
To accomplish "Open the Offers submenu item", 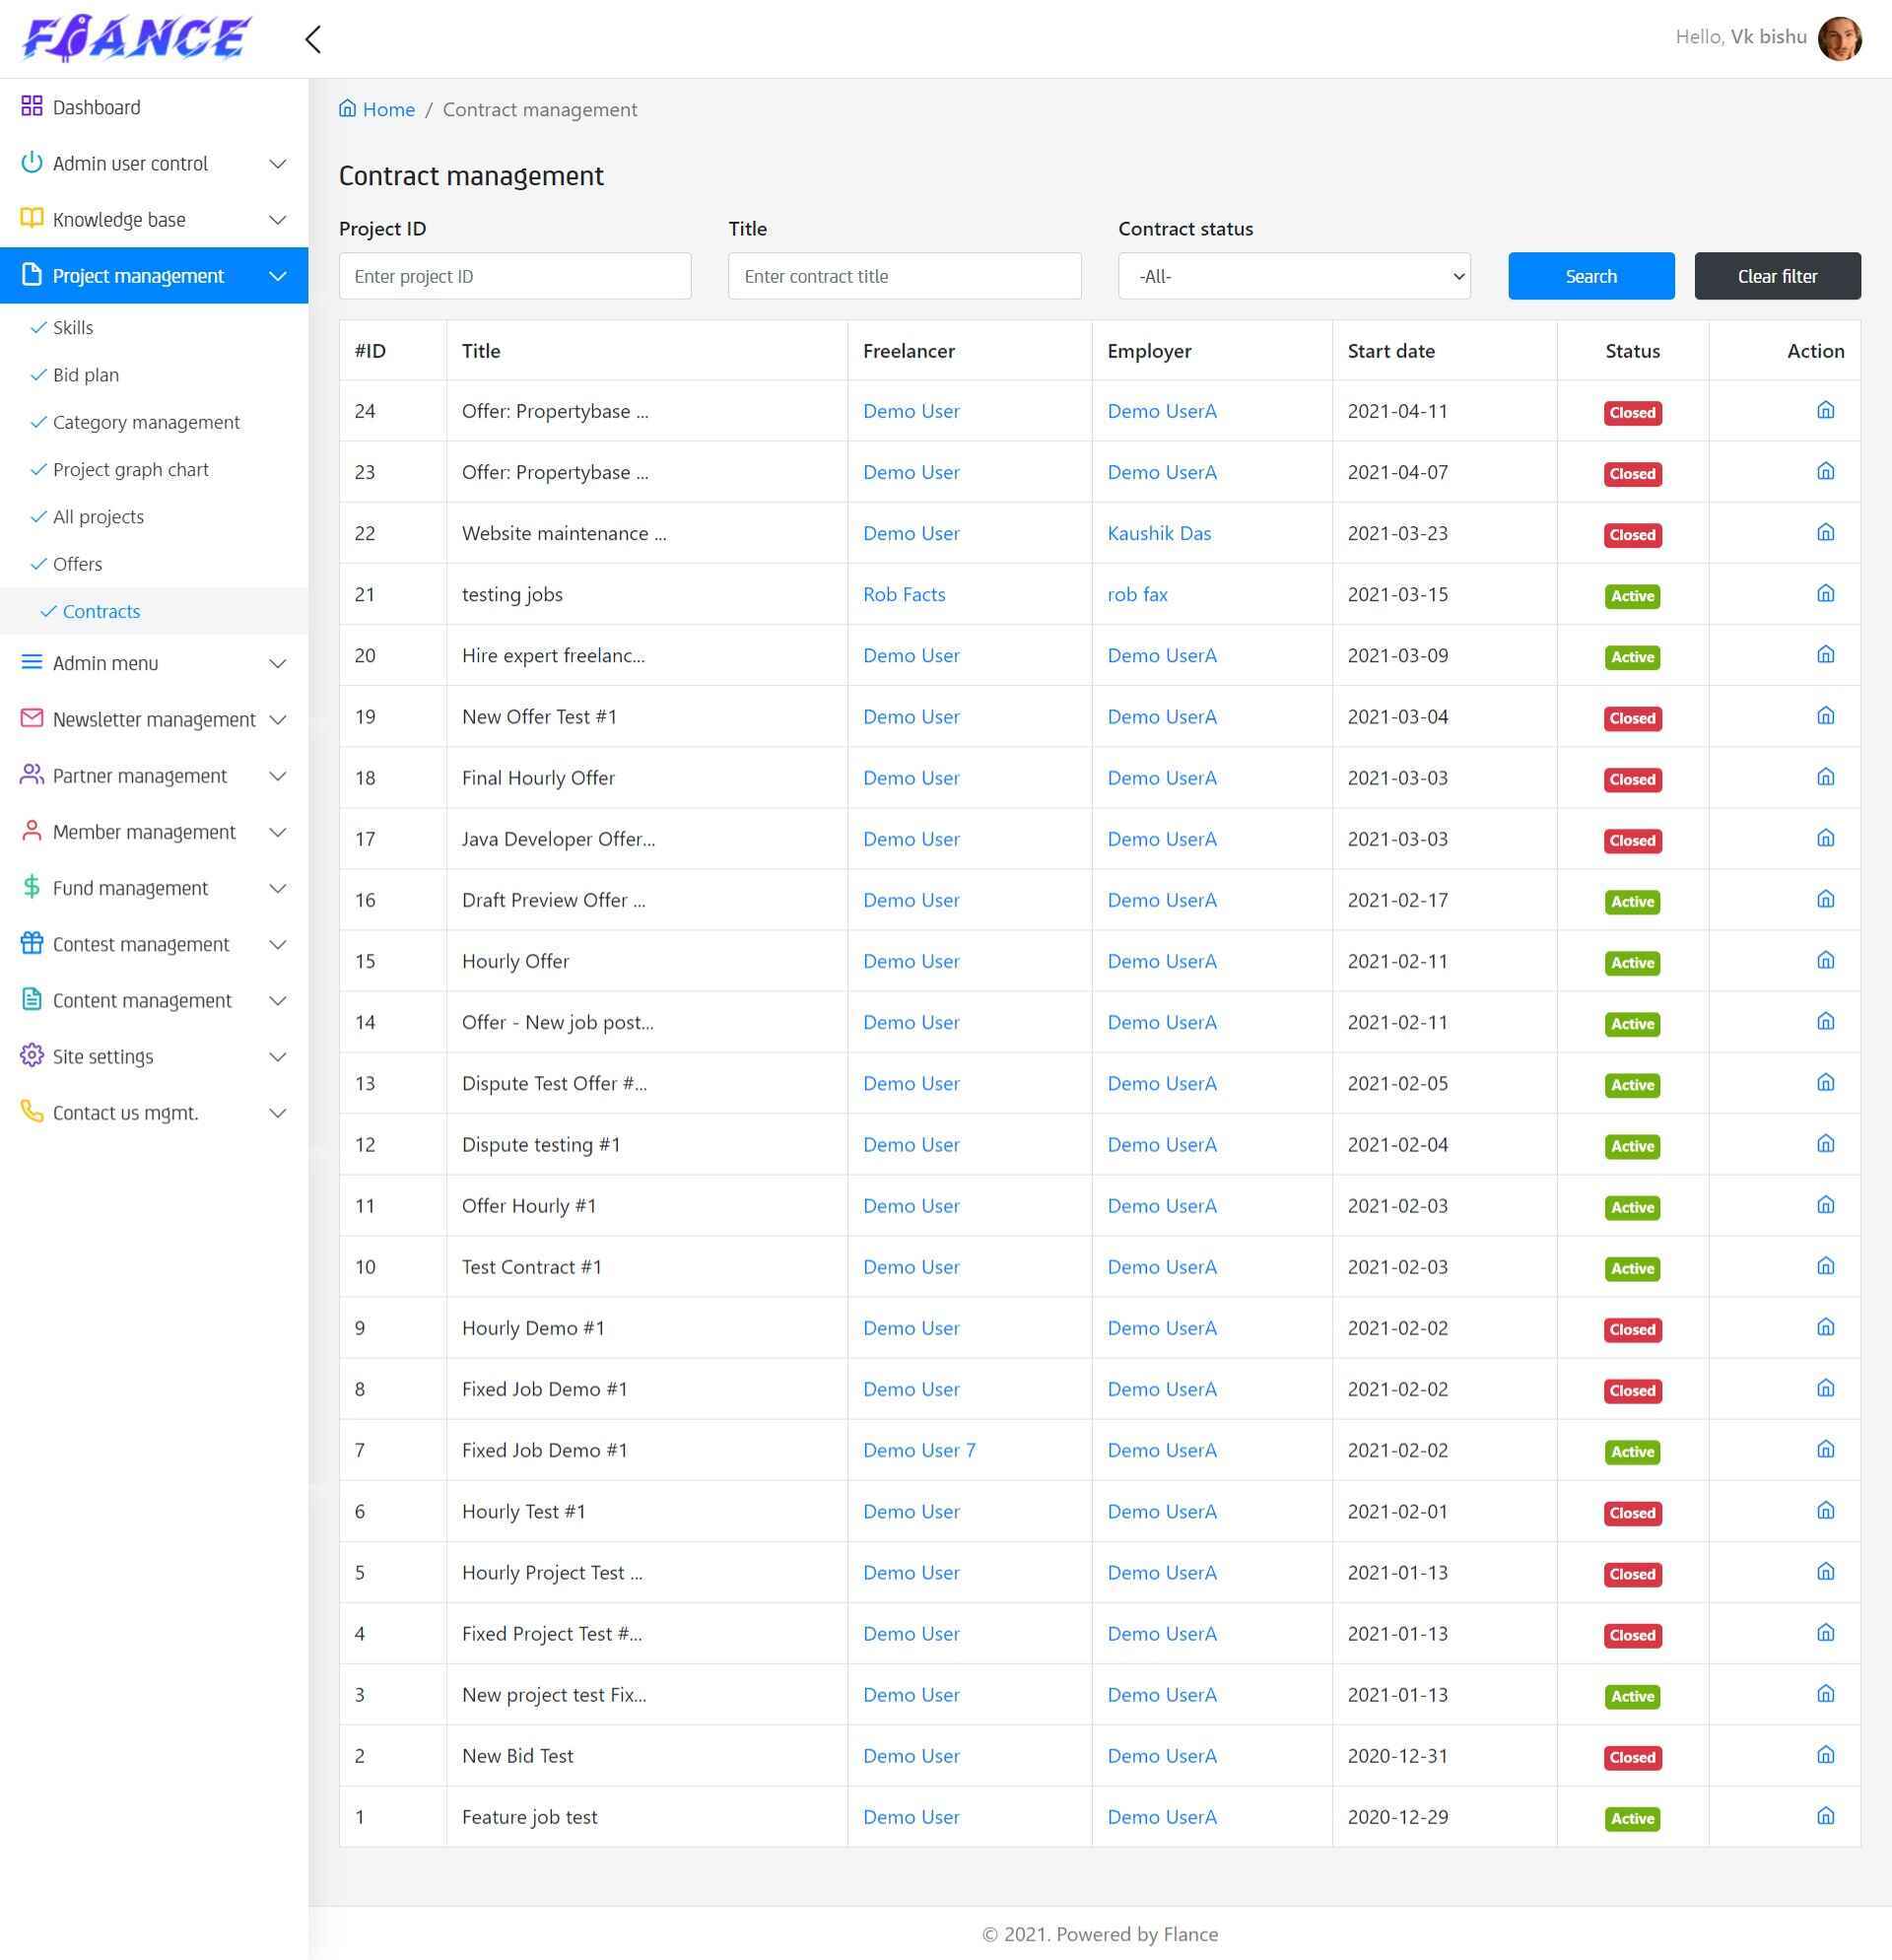I will click(77, 564).
